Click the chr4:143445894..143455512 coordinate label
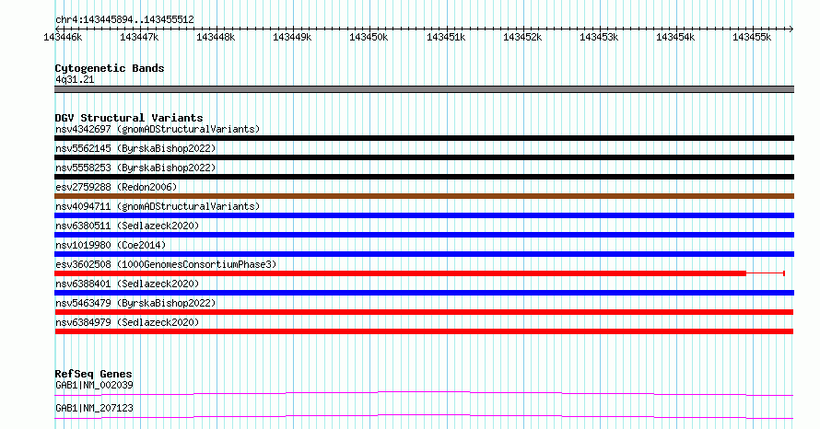The height and width of the screenshot is (429, 820). tap(124, 20)
